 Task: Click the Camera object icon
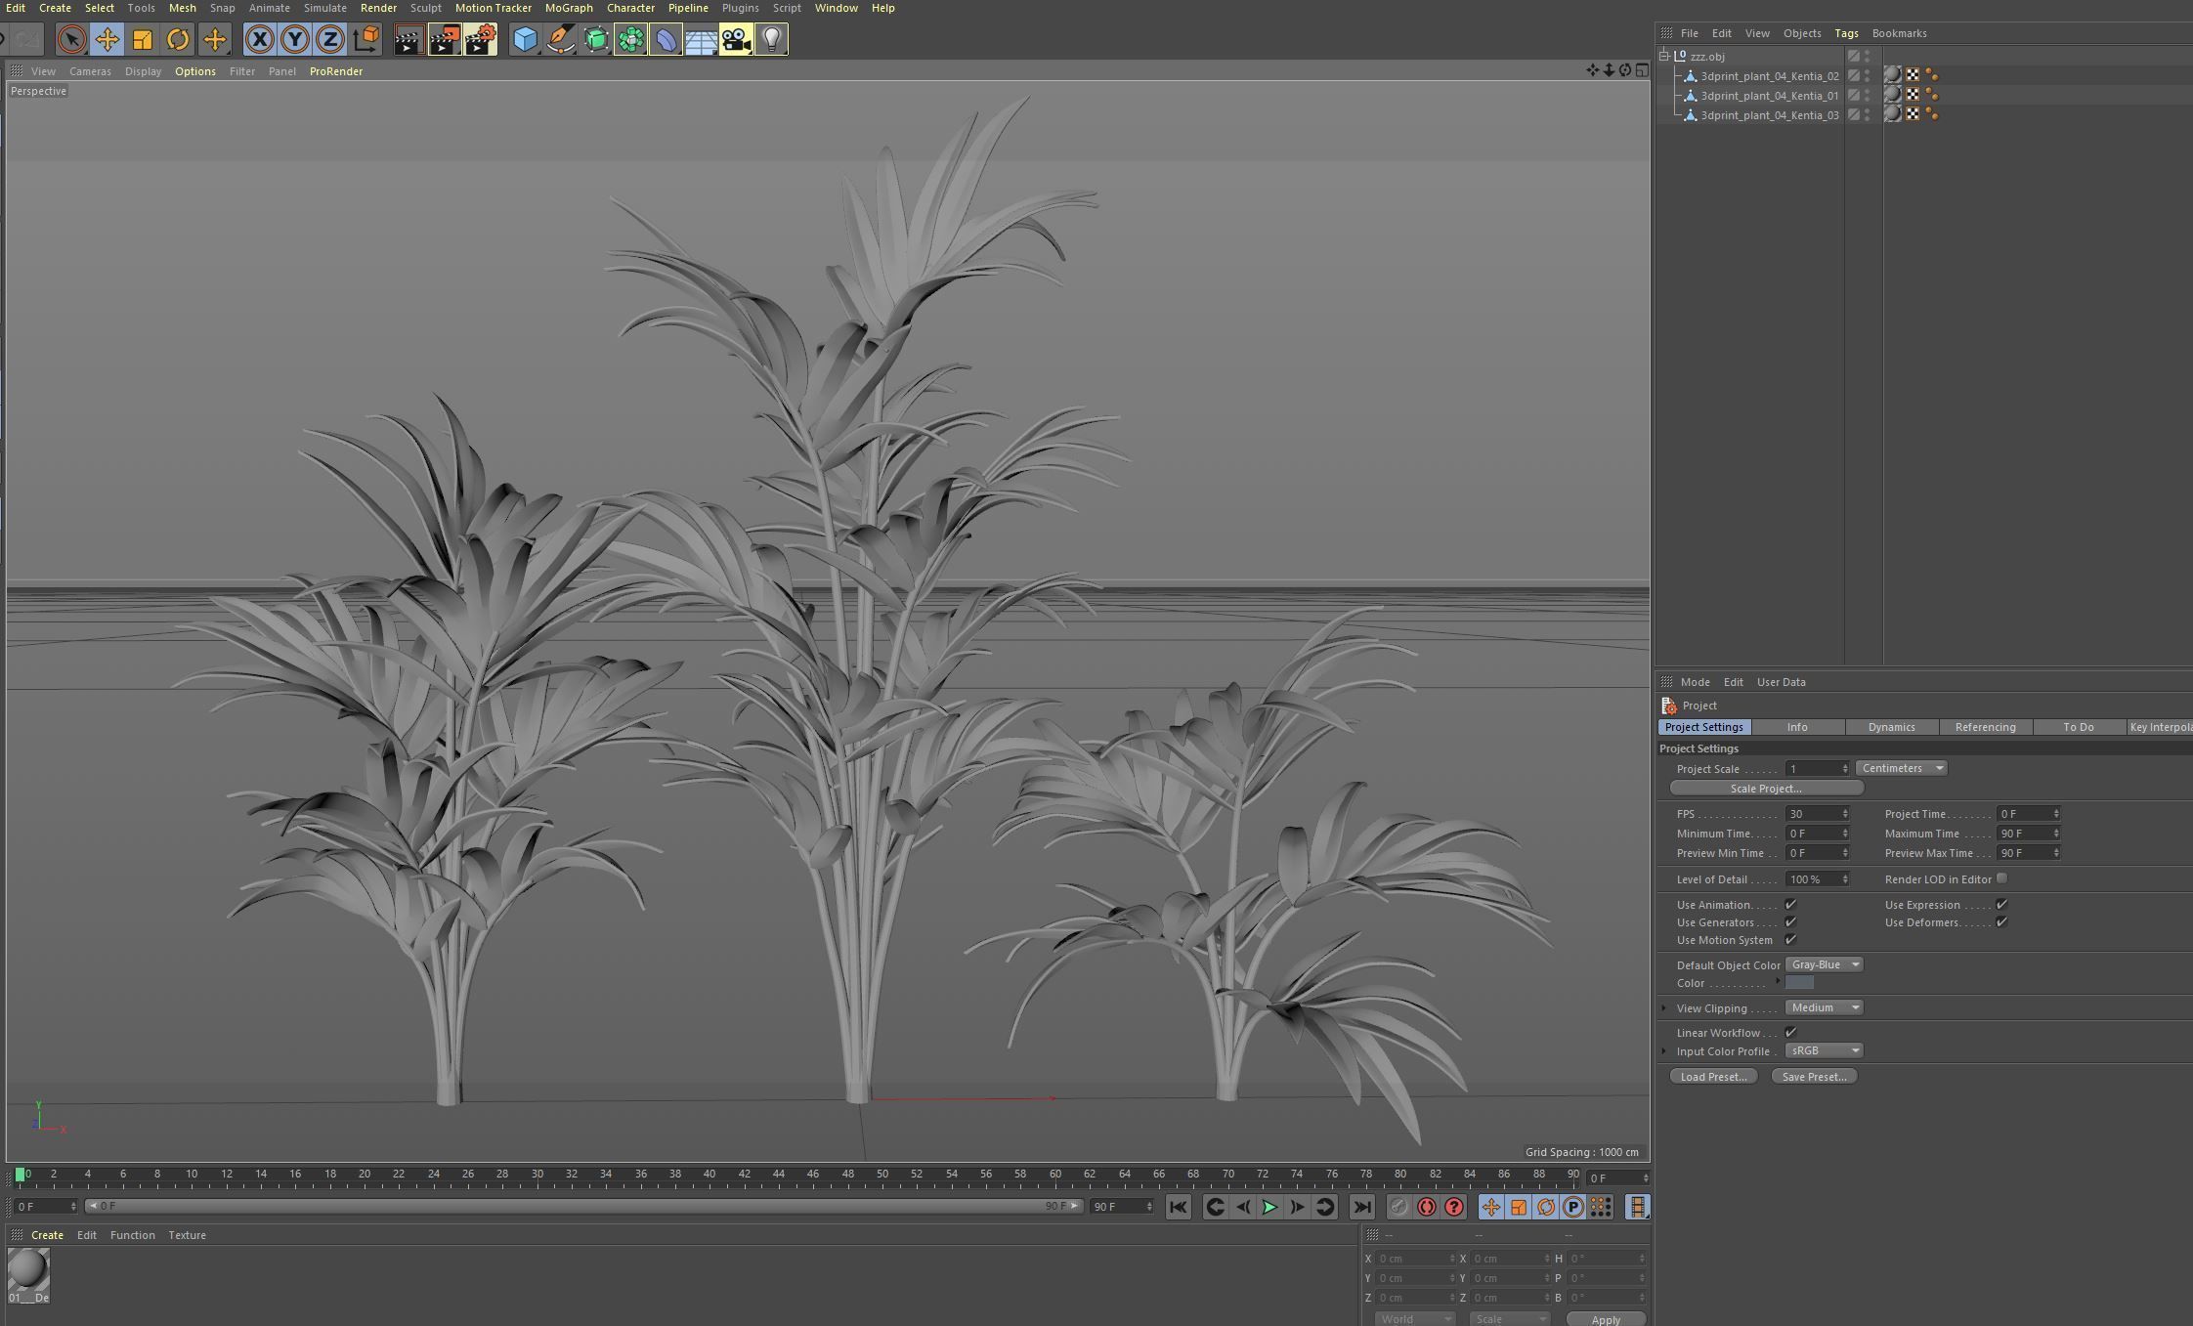tap(736, 39)
